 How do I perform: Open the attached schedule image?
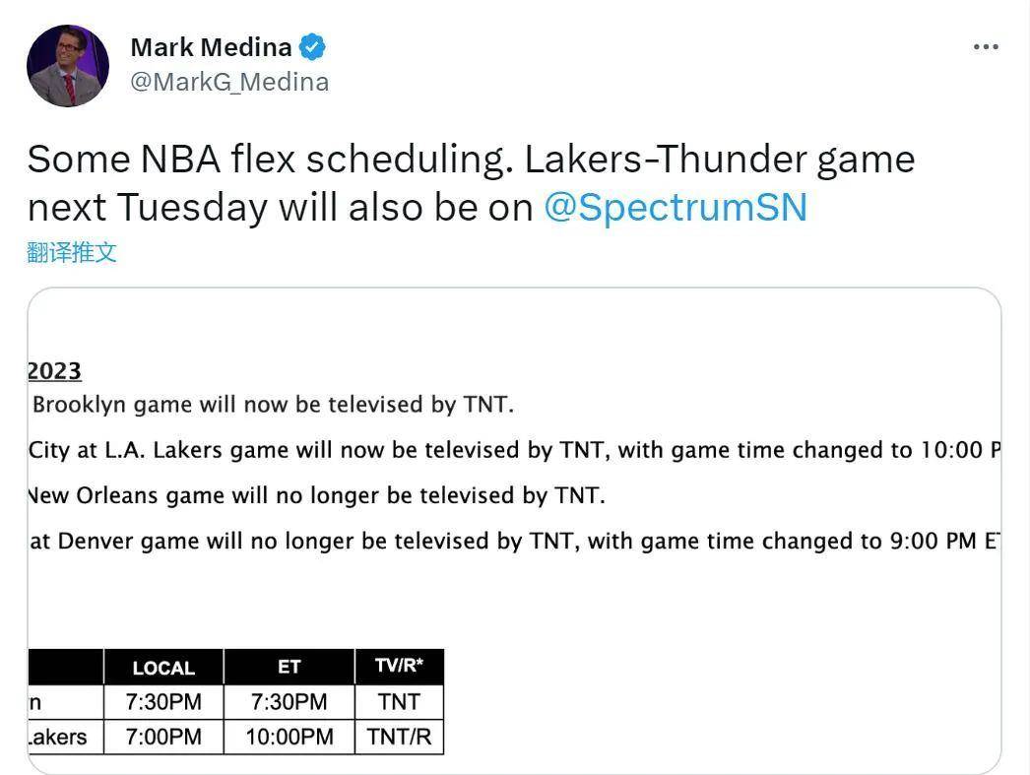[x=514, y=531]
